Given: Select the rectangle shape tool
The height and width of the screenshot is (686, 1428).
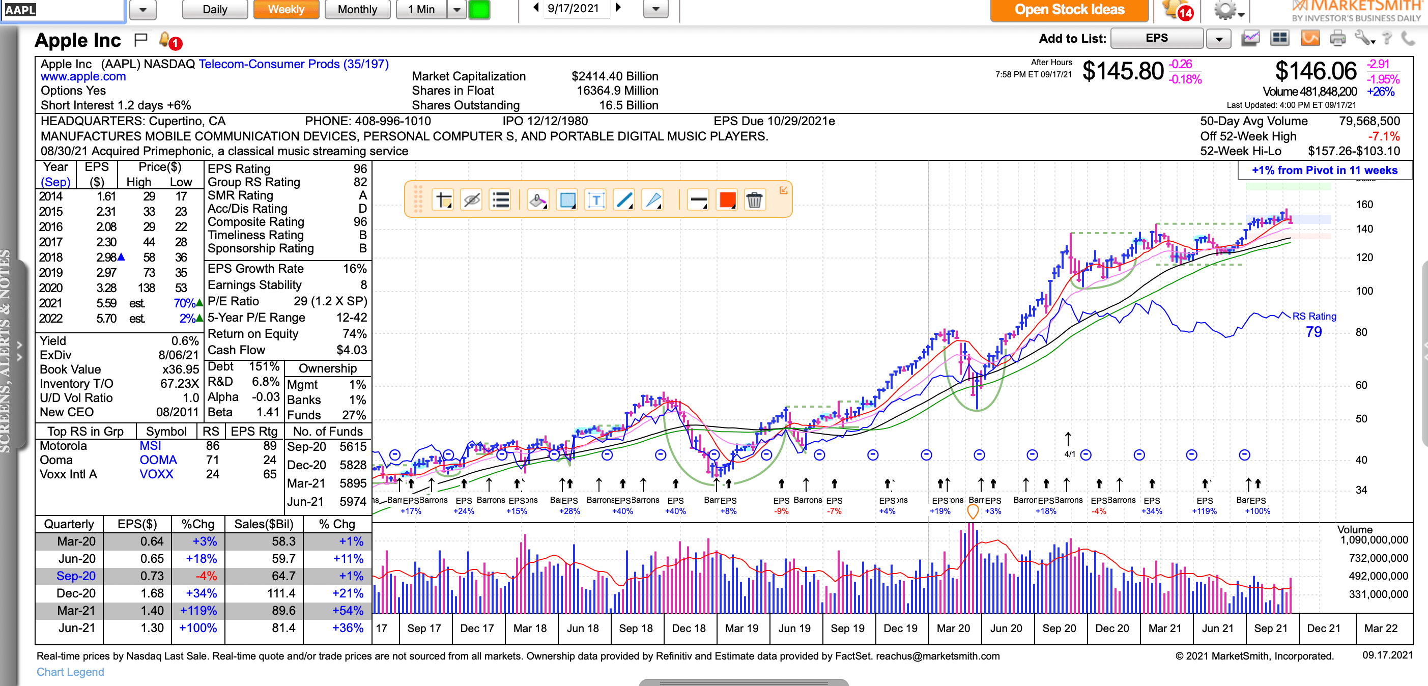Looking at the screenshot, I should tap(567, 199).
